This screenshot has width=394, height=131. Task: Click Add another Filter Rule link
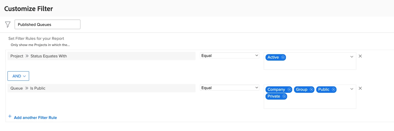point(35,118)
